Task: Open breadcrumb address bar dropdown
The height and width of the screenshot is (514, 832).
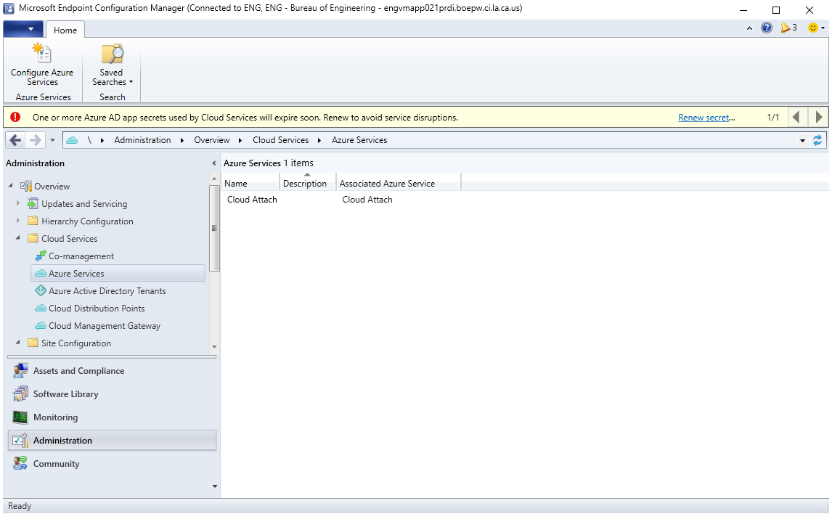Action: click(802, 141)
